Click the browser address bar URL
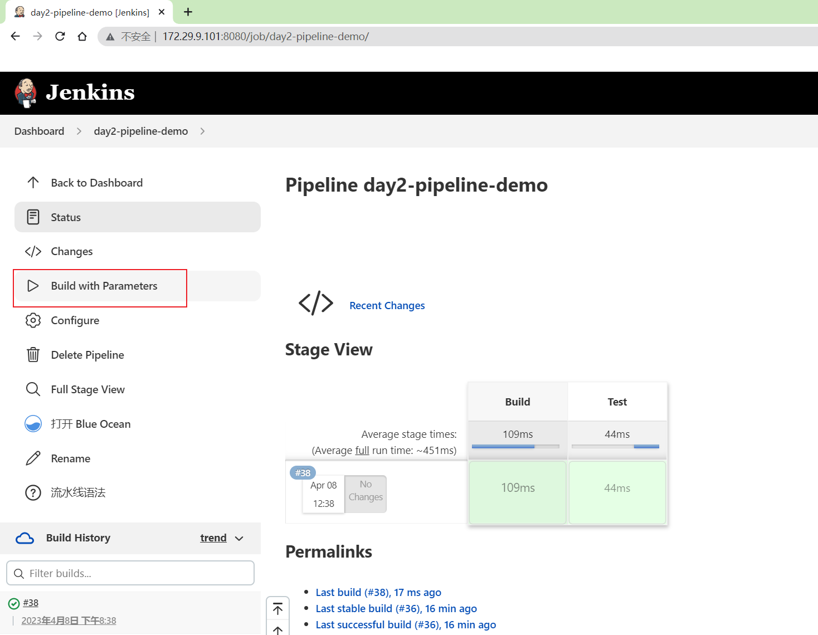Screen dimensions: 818x635 pyautogui.click(x=265, y=37)
